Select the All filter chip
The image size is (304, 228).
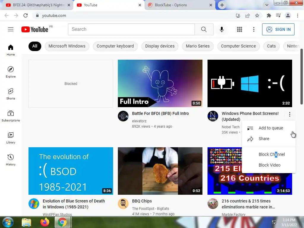35,46
